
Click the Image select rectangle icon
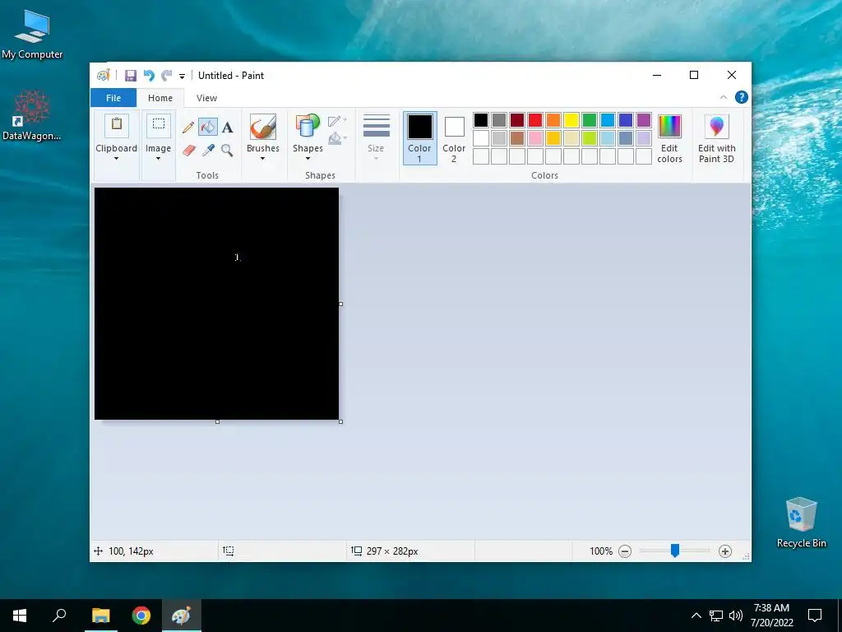click(x=159, y=125)
